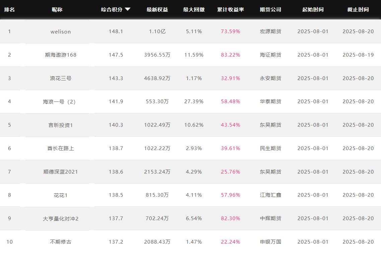Click the 1022.49万 equity value

tap(157, 125)
